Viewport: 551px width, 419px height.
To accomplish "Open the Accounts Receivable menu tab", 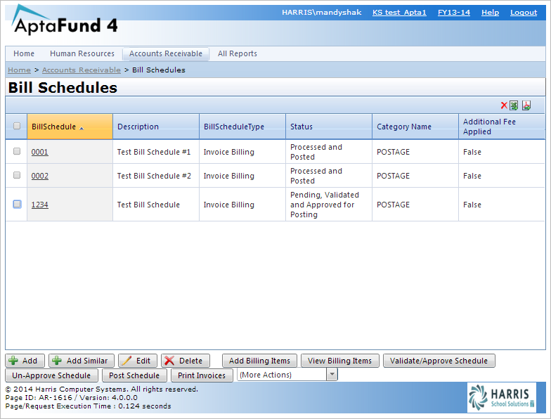I will 166,53.
